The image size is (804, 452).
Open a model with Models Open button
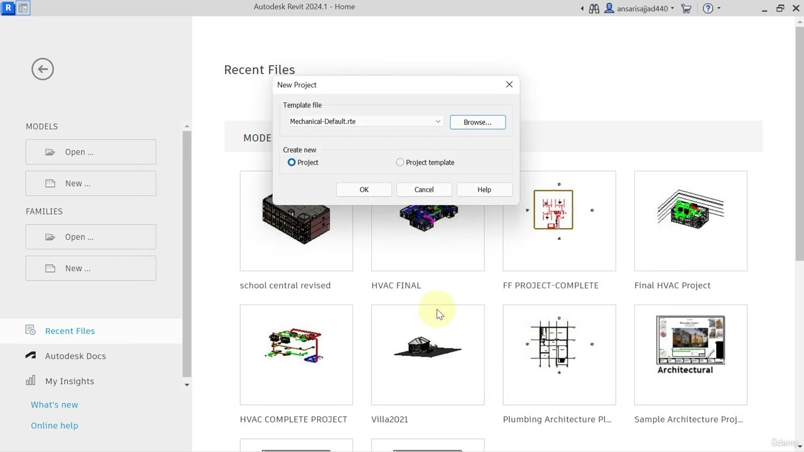pos(91,152)
